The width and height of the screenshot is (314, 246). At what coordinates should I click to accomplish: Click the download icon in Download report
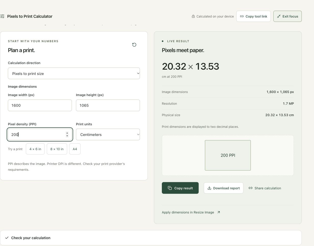[x=209, y=188]
